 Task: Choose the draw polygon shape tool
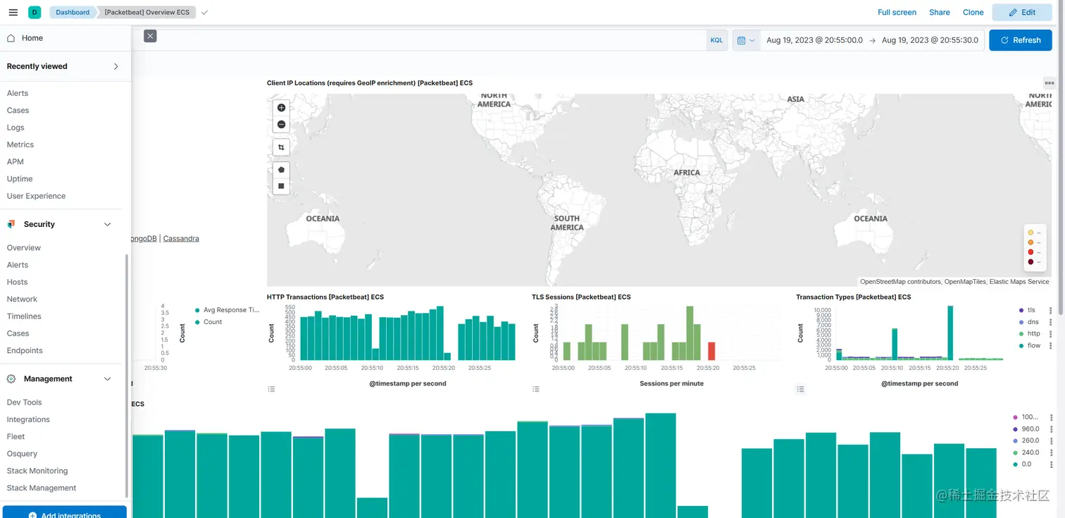[x=281, y=170]
